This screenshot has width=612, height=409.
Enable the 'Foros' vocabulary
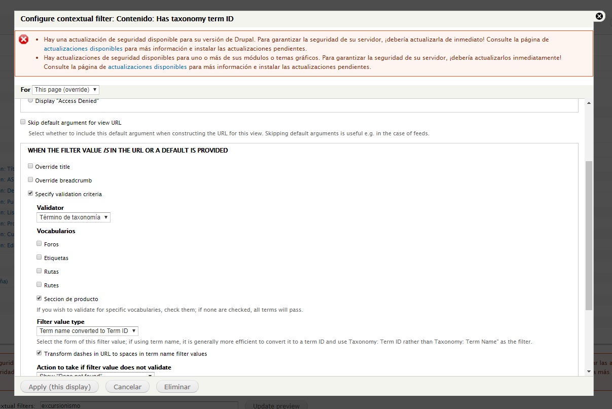pyautogui.click(x=39, y=243)
